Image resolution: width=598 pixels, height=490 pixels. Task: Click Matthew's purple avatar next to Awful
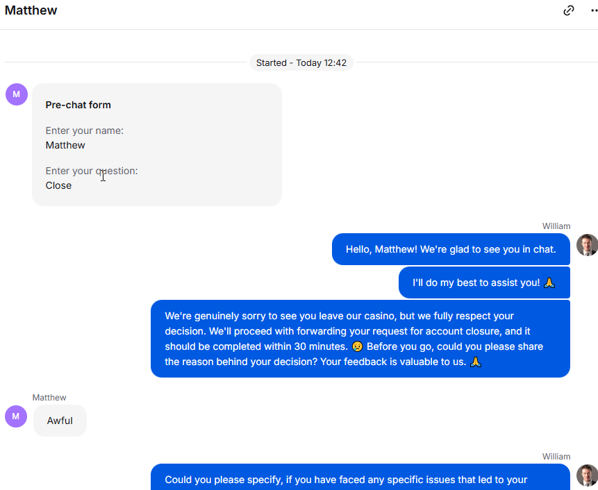click(16, 416)
